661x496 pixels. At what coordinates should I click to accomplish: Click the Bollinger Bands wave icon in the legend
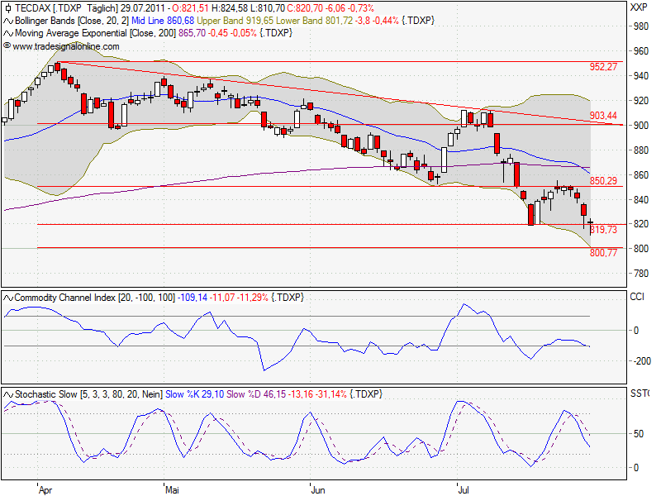[x=7, y=20]
